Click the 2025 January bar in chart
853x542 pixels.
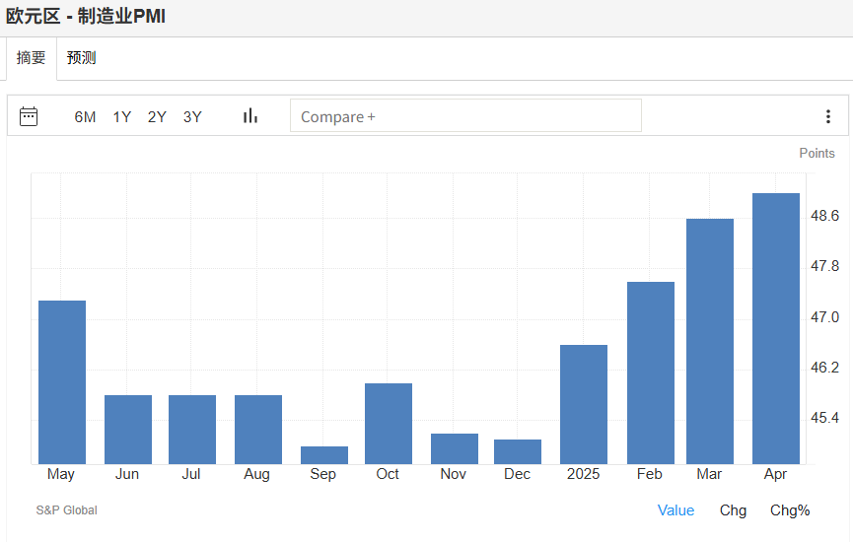pyautogui.click(x=584, y=404)
